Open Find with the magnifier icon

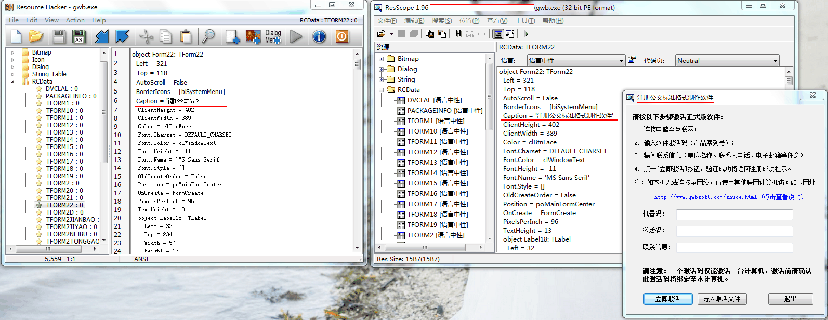tap(208, 36)
